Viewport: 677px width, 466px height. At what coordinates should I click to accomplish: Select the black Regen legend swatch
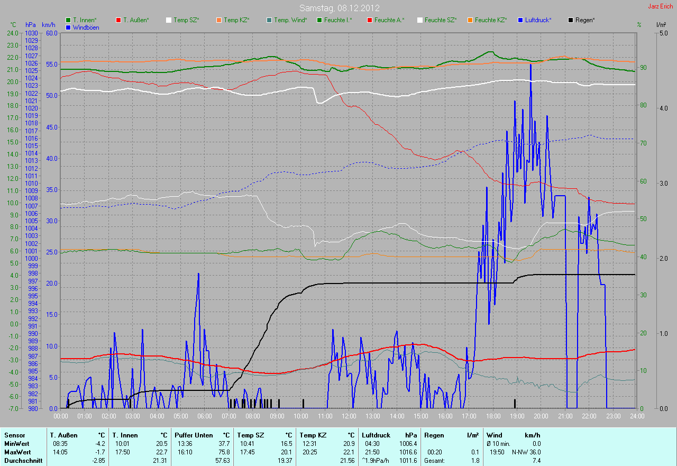click(570, 20)
